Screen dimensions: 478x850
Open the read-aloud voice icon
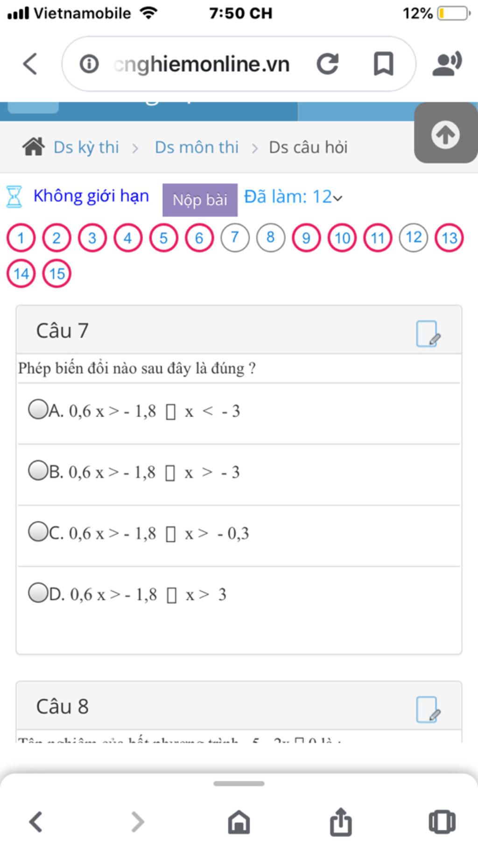pos(447,64)
